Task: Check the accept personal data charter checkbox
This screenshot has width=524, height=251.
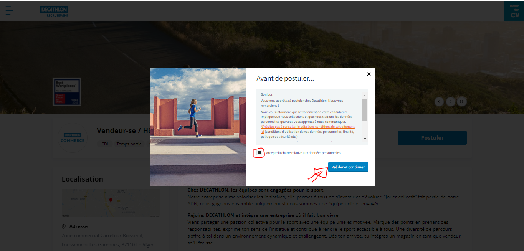Action: click(x=259, y=153)
